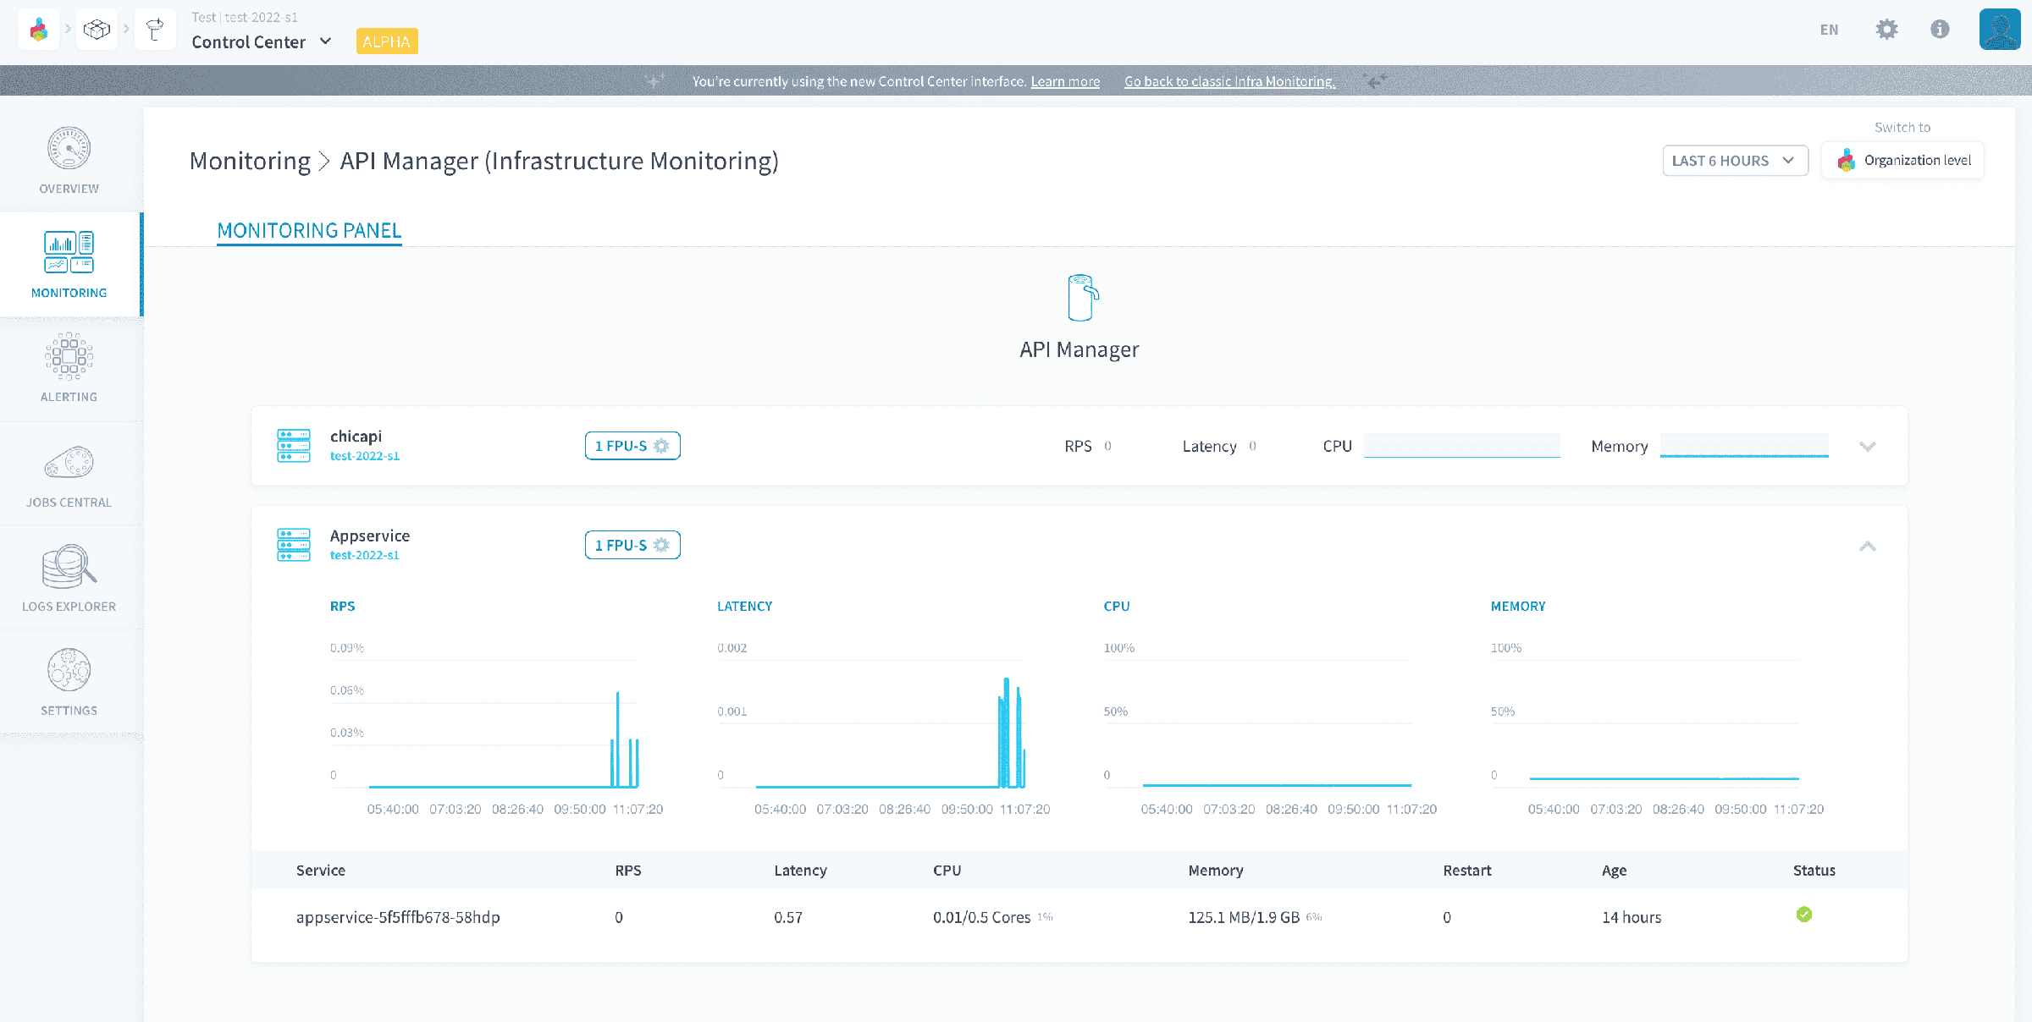This screenshot has width=2032, height=1022.
Task: Click the Appservice service name
Action: point(370,536)
